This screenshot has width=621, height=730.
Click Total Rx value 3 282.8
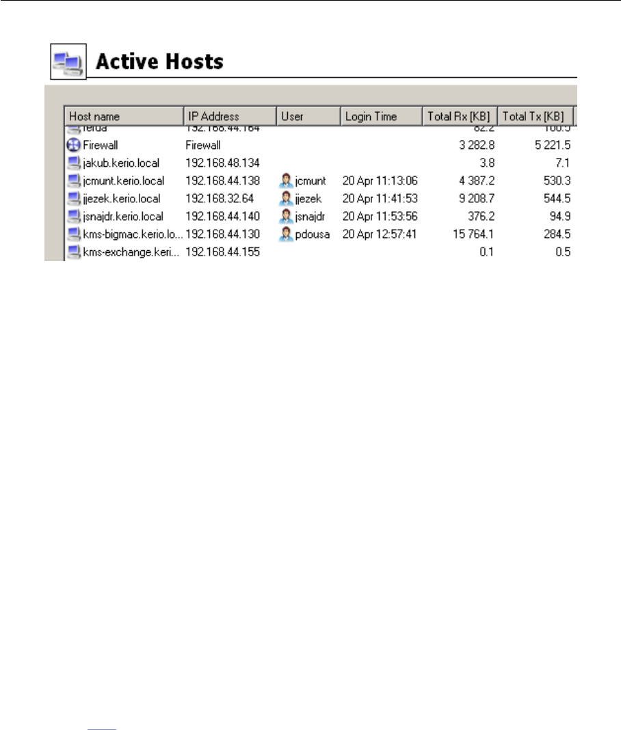pyautogui.click(x=477, y=146)
